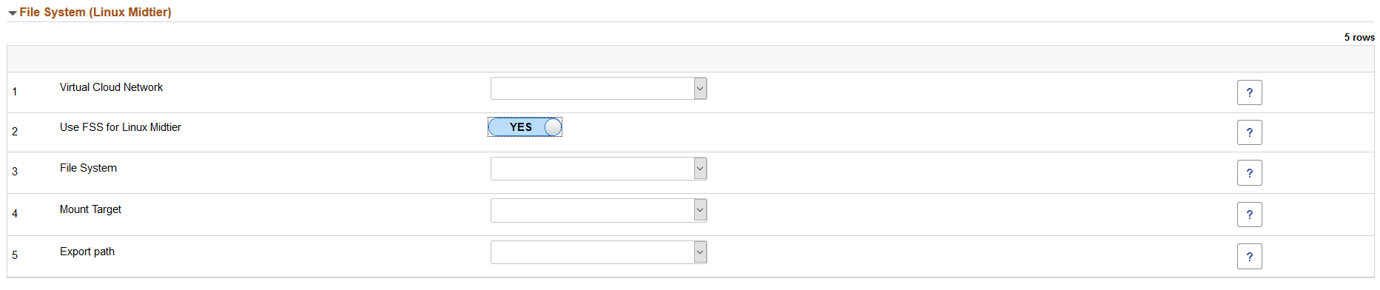The width and height of the screenshot is (1380, 290).
Task: Click the Use FSS for Linux Midtier label
Action: tap(121, 127)
